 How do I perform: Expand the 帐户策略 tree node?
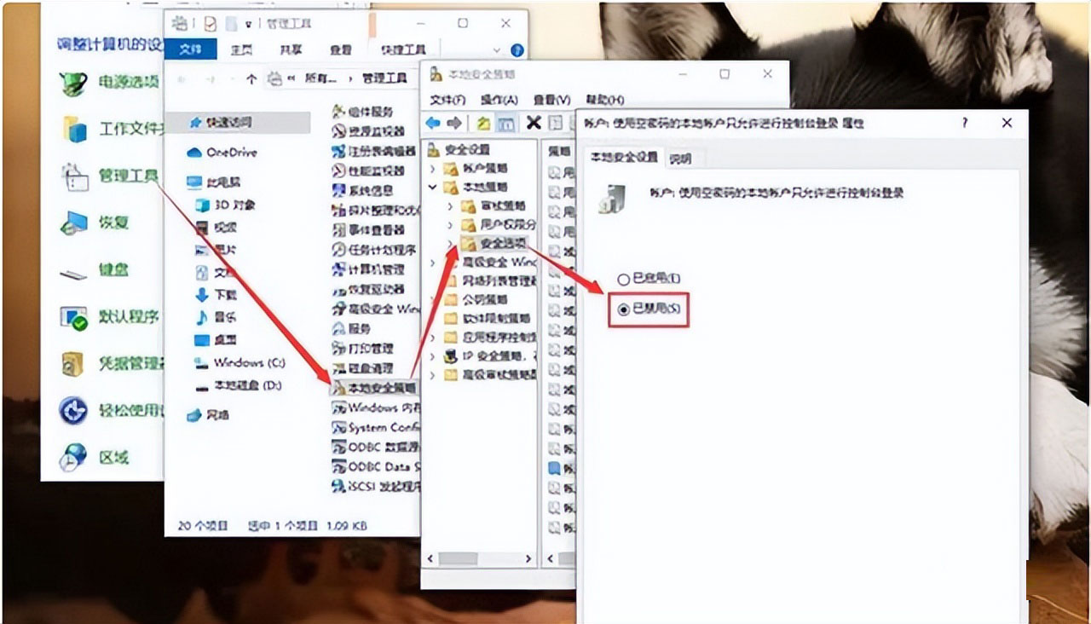point(431,168)
